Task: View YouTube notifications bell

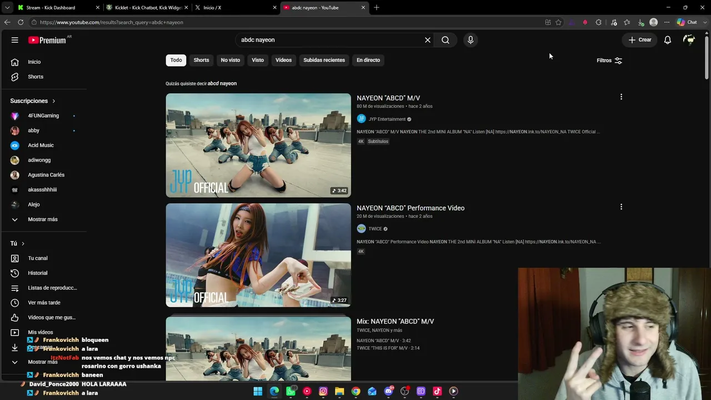Action: point(668,40)
